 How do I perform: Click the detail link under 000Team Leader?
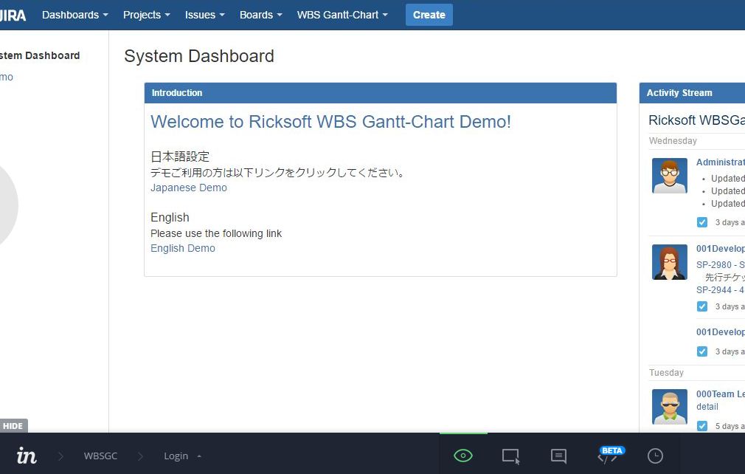[x=707, y=407]
